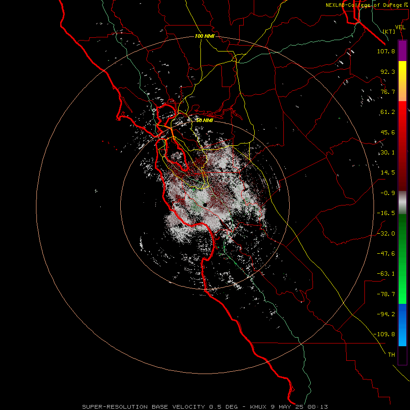410x410 pixels.
Task: Select the -47.6 scale value
Action: 386,254
